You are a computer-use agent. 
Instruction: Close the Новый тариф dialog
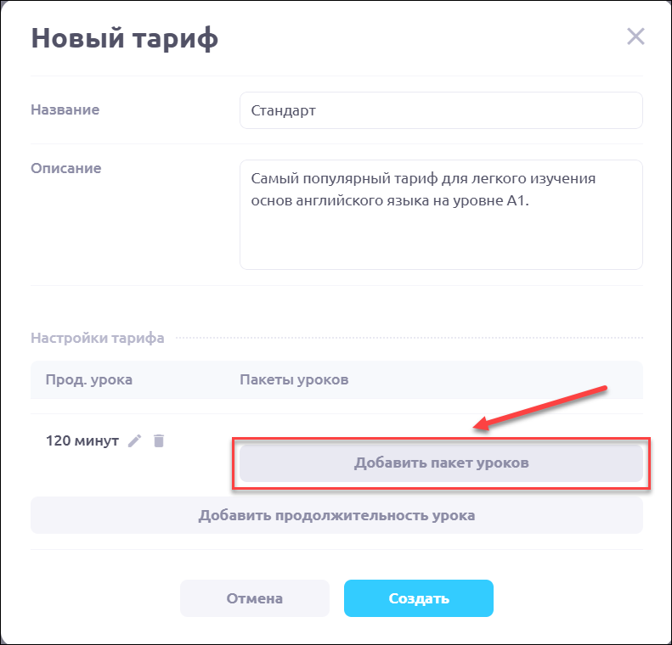coord(635,36)
